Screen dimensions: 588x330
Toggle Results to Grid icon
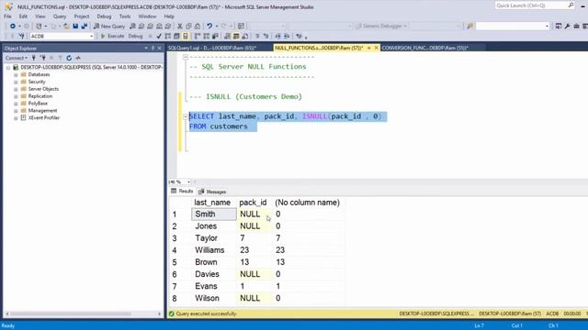[x=236, y=37]
